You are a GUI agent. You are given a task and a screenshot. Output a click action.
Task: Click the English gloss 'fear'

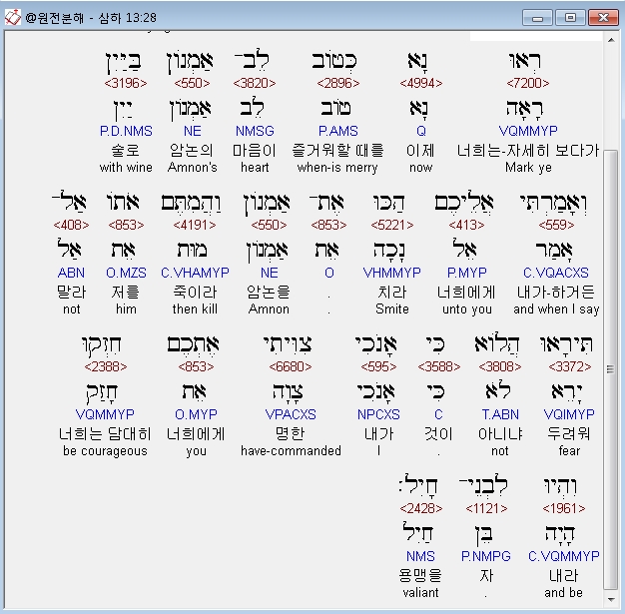pos(569,451)
